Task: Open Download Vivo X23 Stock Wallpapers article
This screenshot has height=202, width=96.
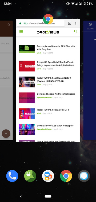Action: pyautogui.click(x=55, y=126)
